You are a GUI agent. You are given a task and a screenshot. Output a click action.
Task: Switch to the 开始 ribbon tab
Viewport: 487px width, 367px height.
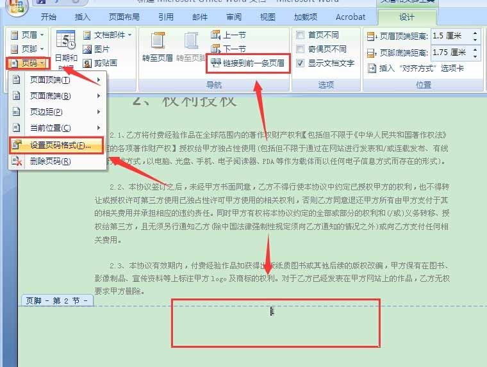pyautogui.click(x=49, y=17)
